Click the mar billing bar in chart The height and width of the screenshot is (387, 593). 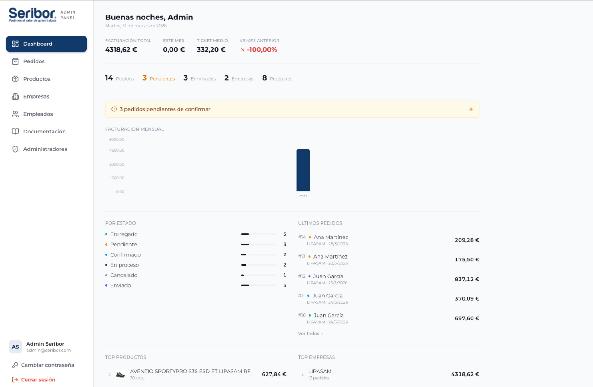click(303, 170)
